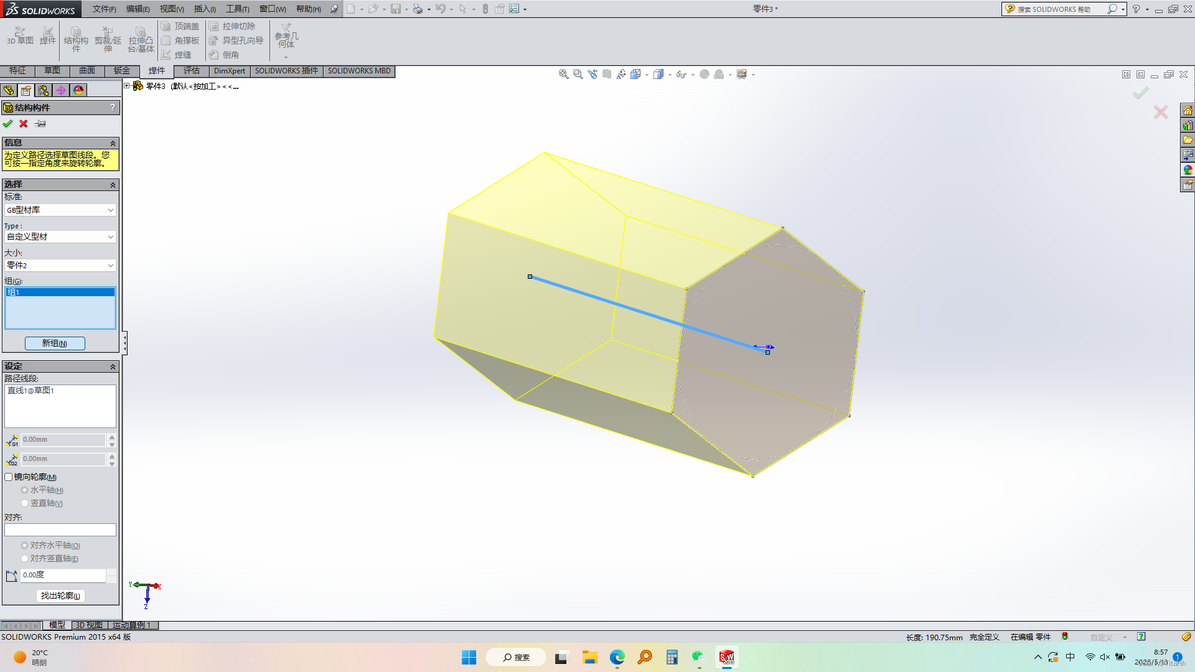The image size is (1195, 672).
Task: Open the Type custom profile dropdown
Action: 60,237
